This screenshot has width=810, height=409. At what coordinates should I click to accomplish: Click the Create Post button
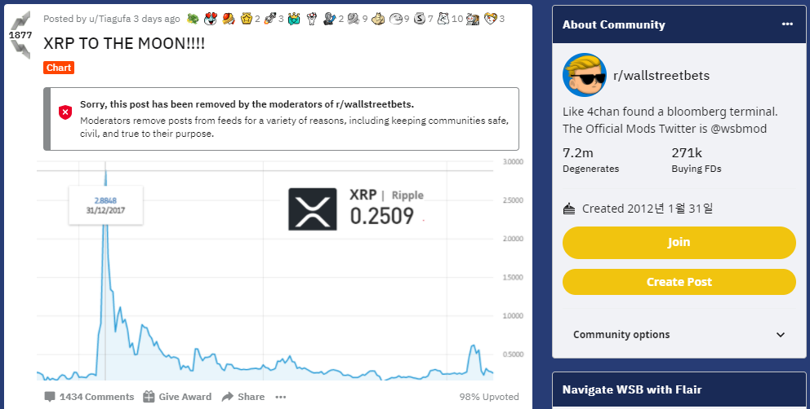pyautogui.click(x=679, y=282)
